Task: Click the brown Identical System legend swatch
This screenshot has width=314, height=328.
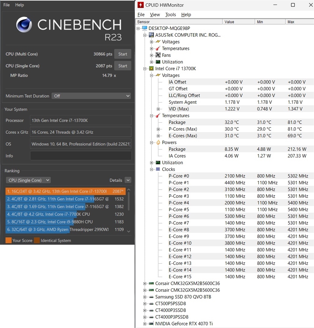Action: coord(37,240)
